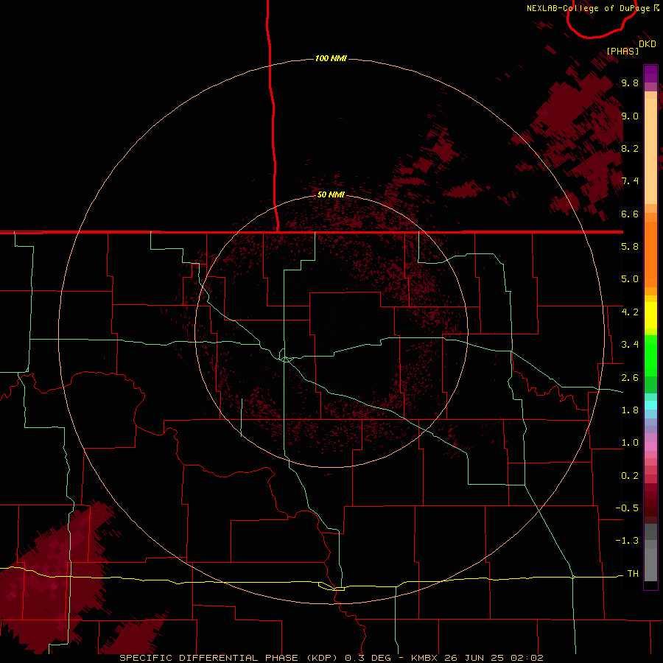Click the 5.8 value on color scale

(630, 247)
